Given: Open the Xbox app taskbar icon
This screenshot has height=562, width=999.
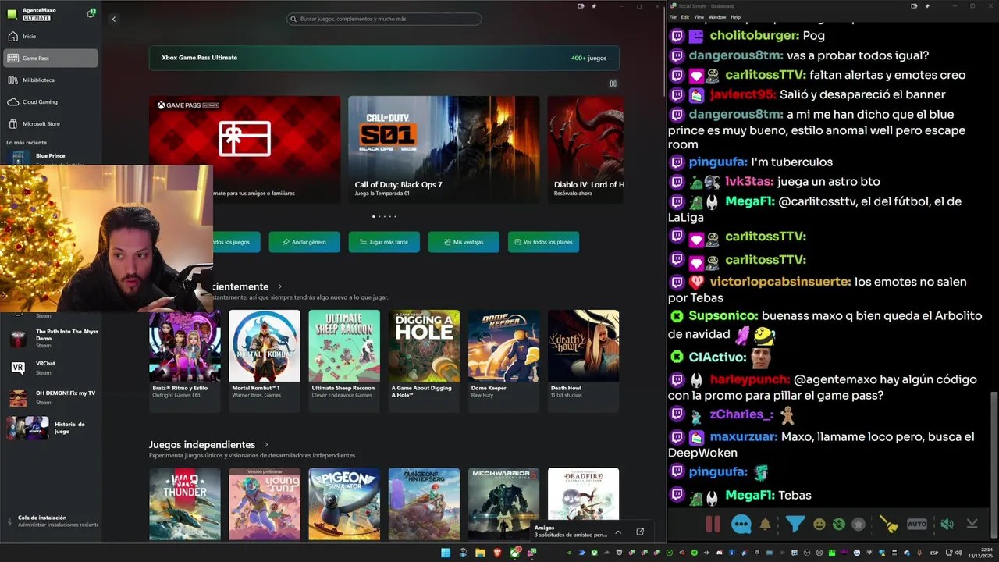Looking at the screenshot, I should tap(515, 553).
